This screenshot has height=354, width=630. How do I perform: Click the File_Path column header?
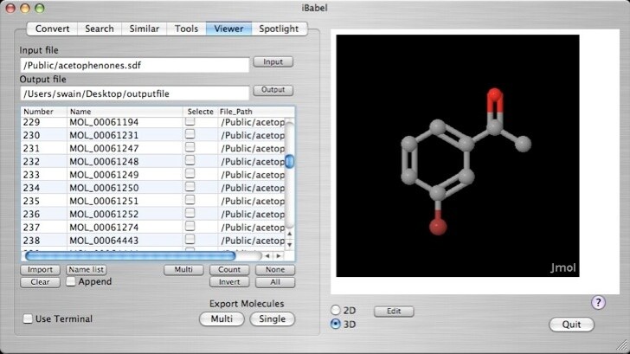[256, 112]
